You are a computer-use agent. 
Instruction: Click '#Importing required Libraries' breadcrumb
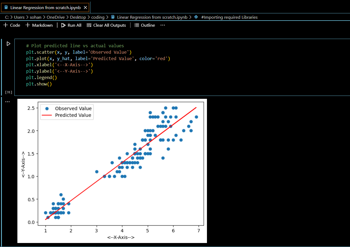point(229,17)
